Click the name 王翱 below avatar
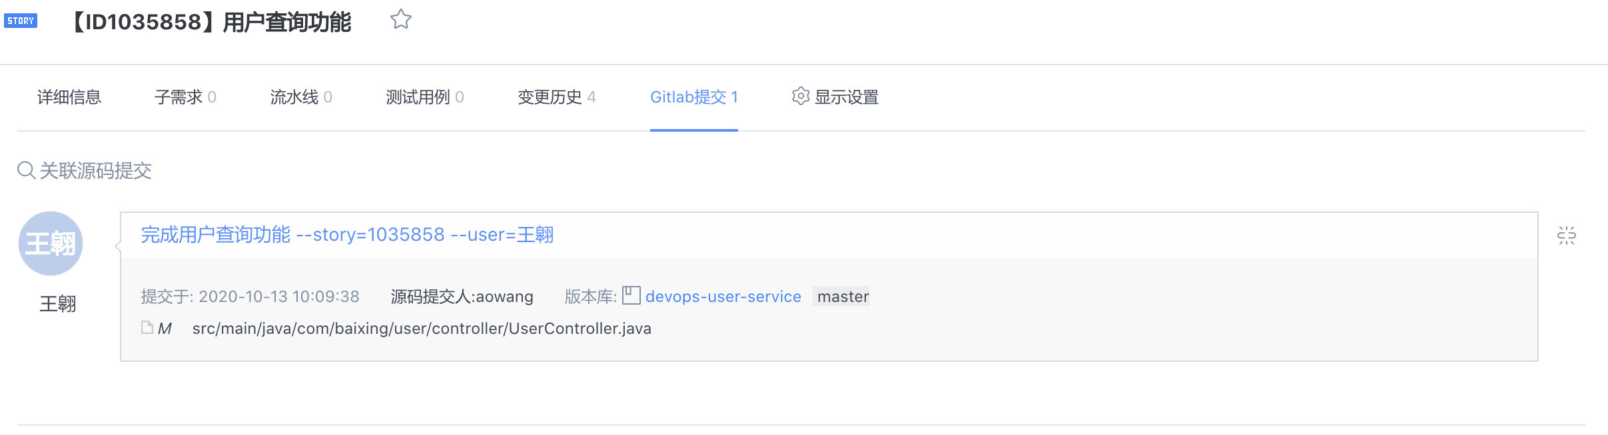The height and width of the screenshot is (435, 1608). point(58,304)
